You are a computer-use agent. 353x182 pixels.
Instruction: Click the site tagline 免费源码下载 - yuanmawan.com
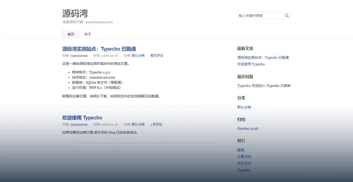click(87, 22)
